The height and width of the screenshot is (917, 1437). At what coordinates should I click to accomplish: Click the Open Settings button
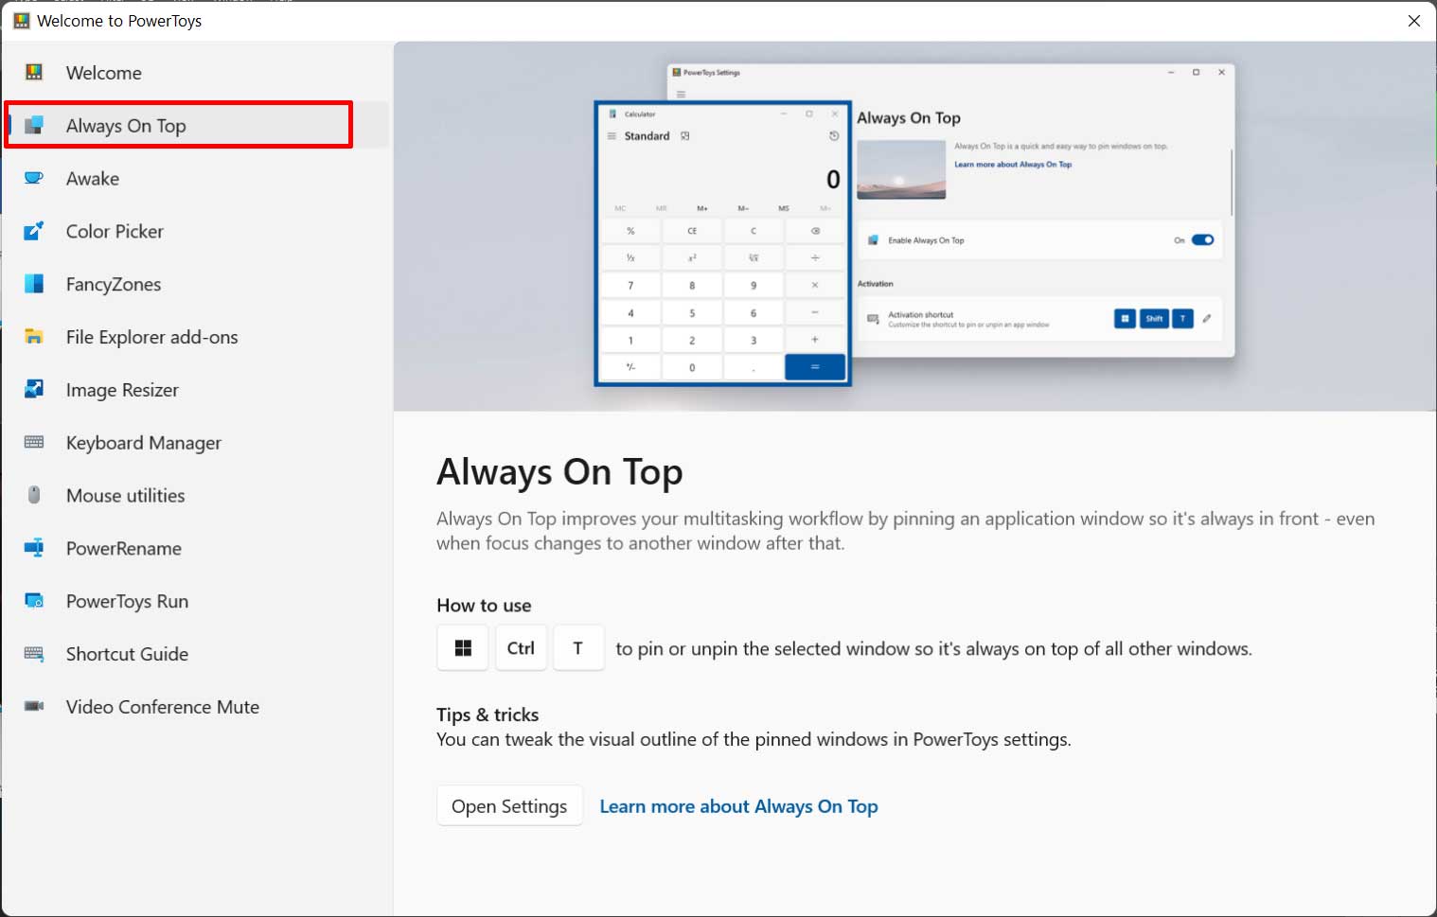(x=509, y=805)
